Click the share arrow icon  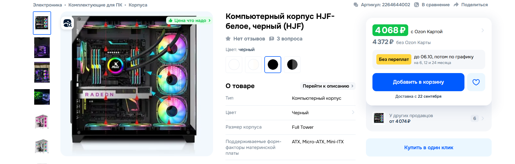point(456,5)
